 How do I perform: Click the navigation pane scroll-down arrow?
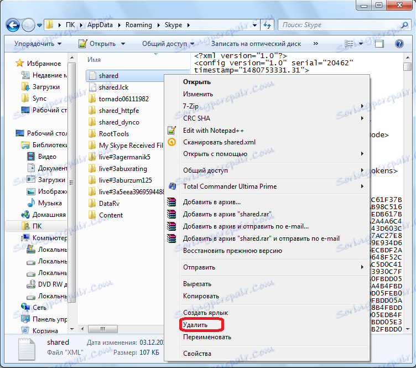[72, 329]
